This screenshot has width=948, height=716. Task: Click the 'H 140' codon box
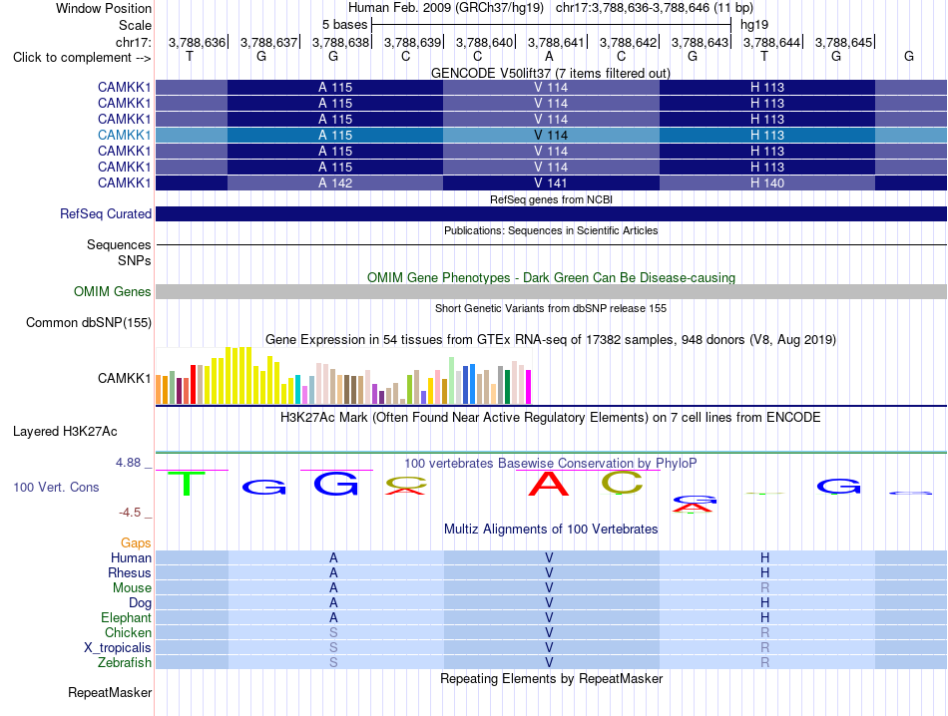tap(767, 183)
